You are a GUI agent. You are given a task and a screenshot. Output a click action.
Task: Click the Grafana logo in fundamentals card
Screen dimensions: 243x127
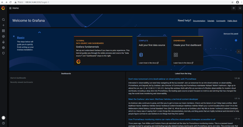click(x=78, y=62)
